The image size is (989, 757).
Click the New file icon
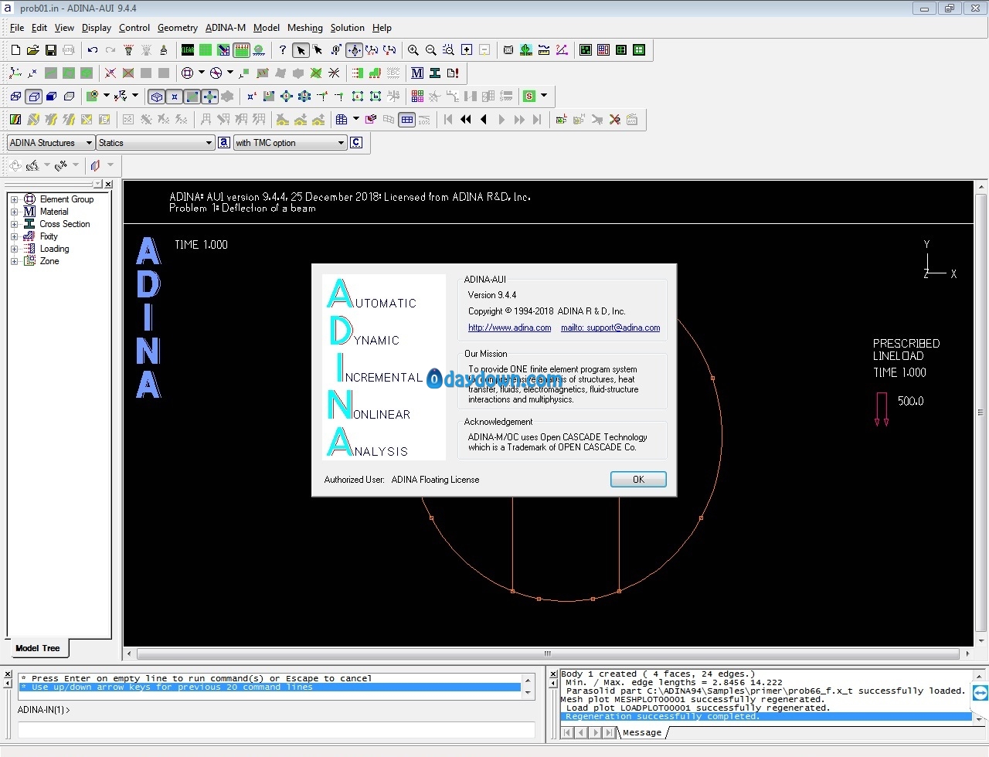[15, 50]
